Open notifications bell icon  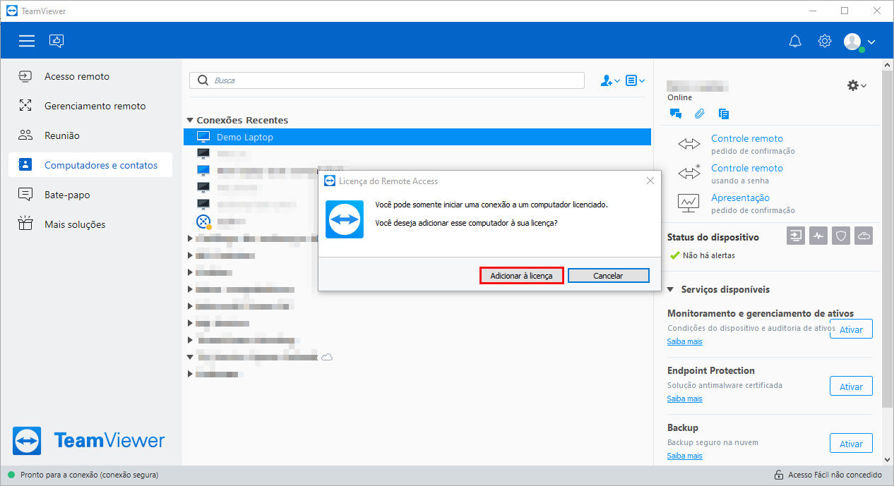(x=795, y=42)
